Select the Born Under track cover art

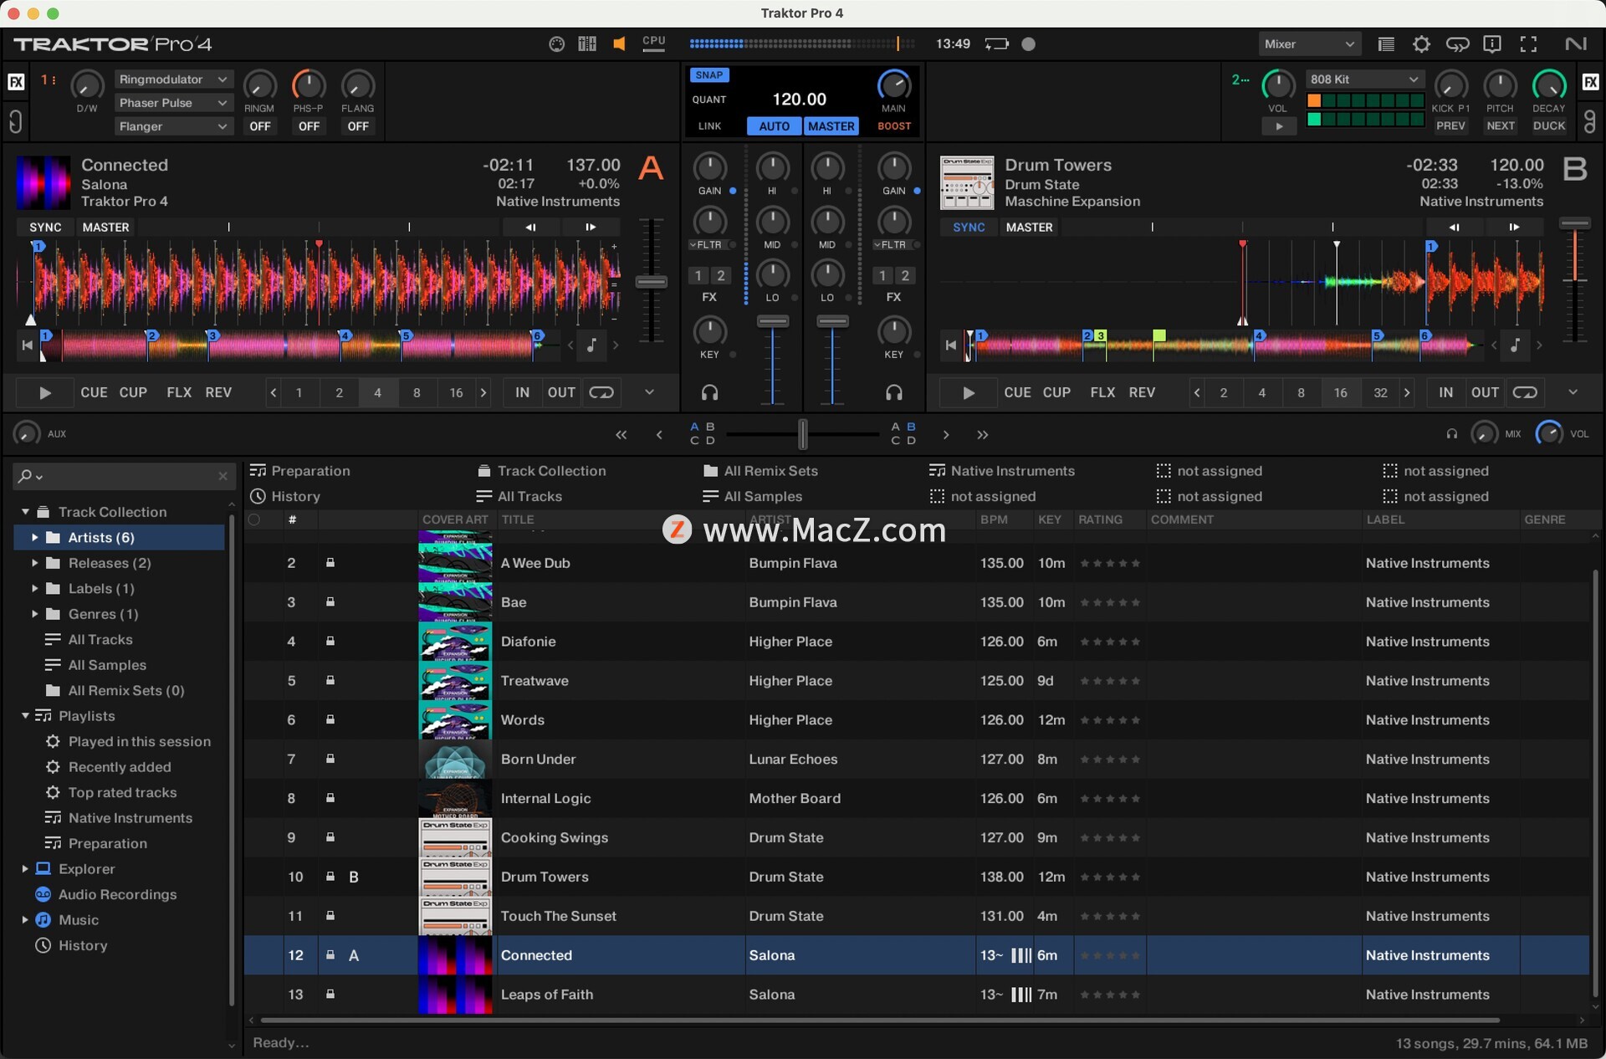(455, 760)
